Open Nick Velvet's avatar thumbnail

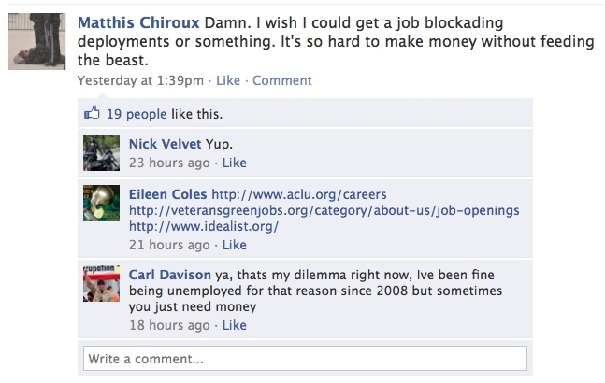(x=100, y=152)
